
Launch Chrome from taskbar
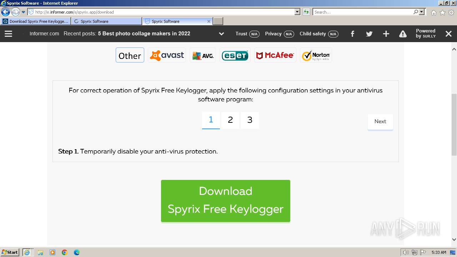click(65, 252)
